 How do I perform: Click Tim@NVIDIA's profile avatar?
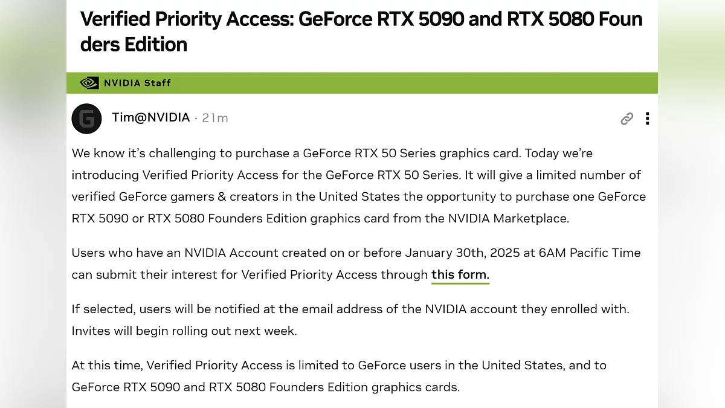coord(86,118)
